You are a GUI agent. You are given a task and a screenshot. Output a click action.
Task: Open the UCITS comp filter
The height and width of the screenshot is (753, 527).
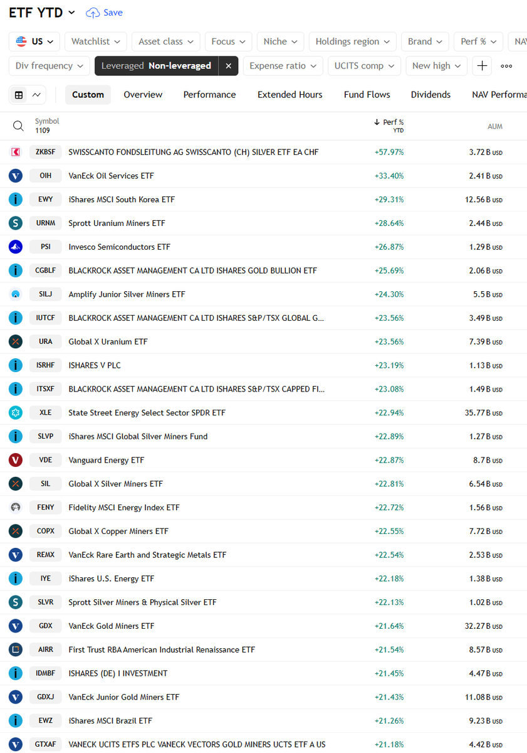click(x=365, y=66)
